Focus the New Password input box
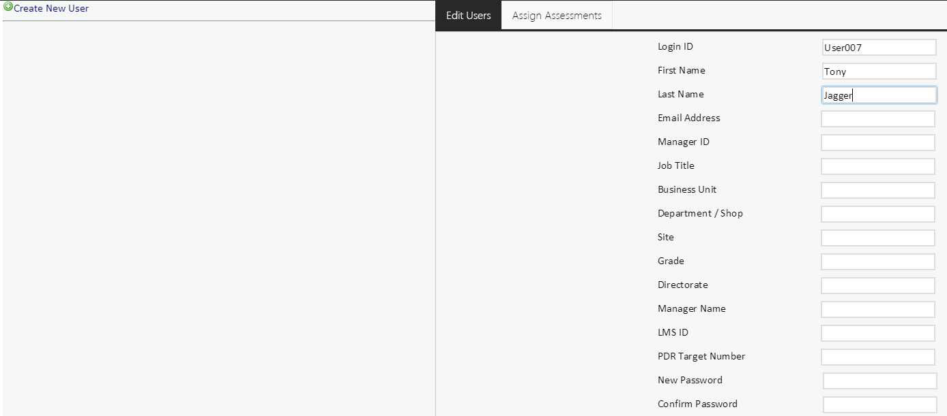 [879, 381]
